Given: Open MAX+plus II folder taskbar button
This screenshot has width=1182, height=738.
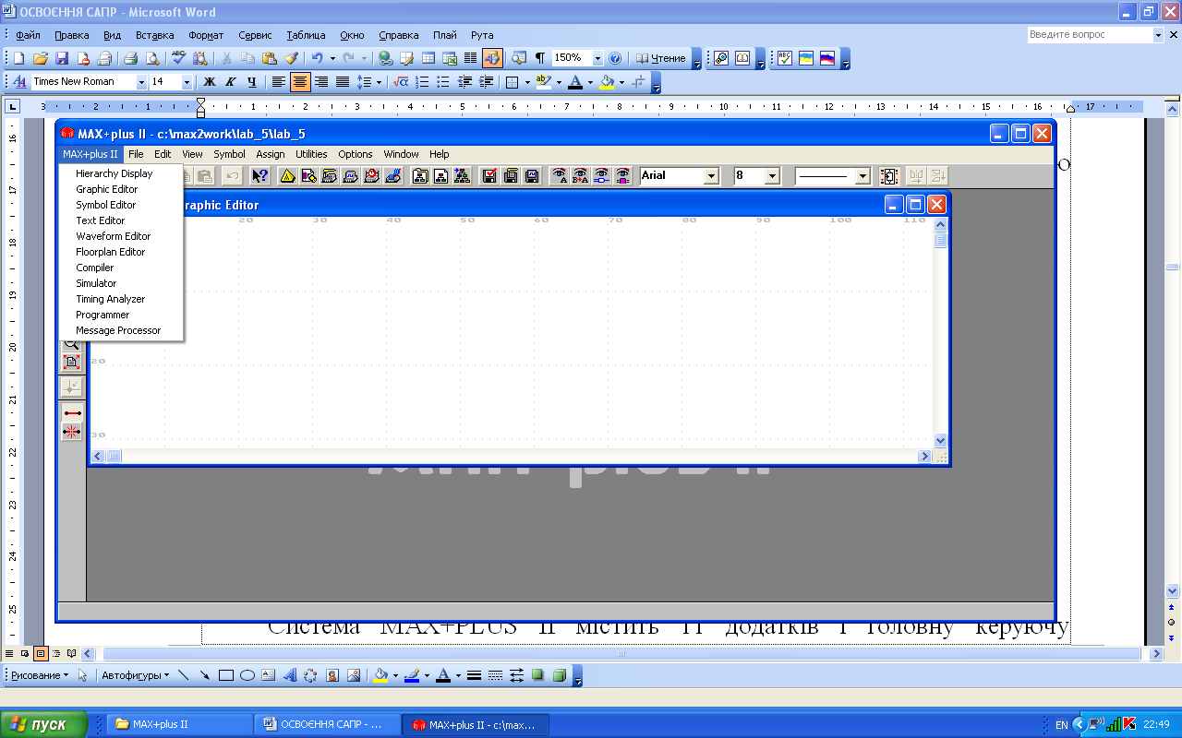Looking at the screenshot, I should 180,724.
